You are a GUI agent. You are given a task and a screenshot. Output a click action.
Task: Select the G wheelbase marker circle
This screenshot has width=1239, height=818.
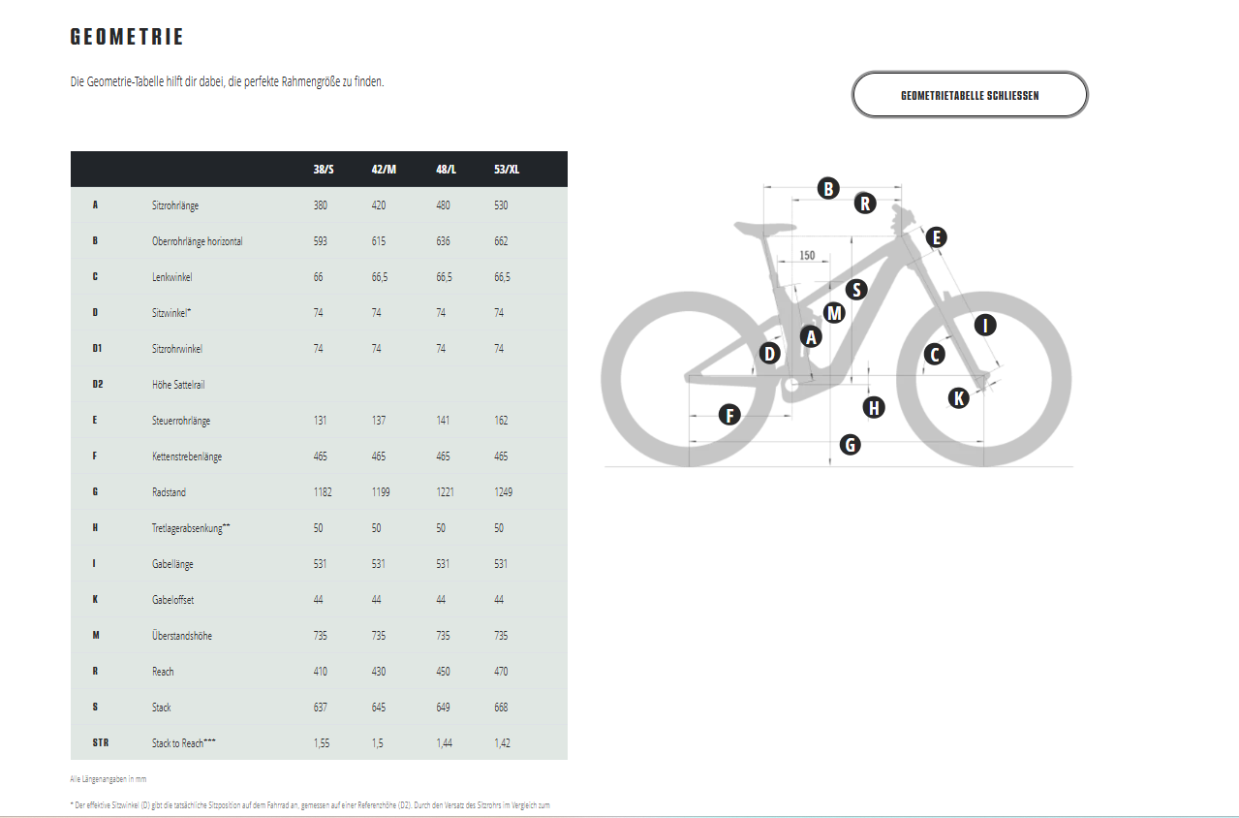coord(850,445)
